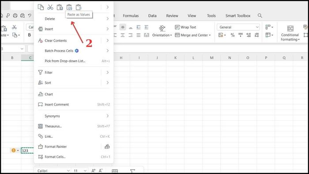Open the Data ribbon tab

[x=152, y=16]
